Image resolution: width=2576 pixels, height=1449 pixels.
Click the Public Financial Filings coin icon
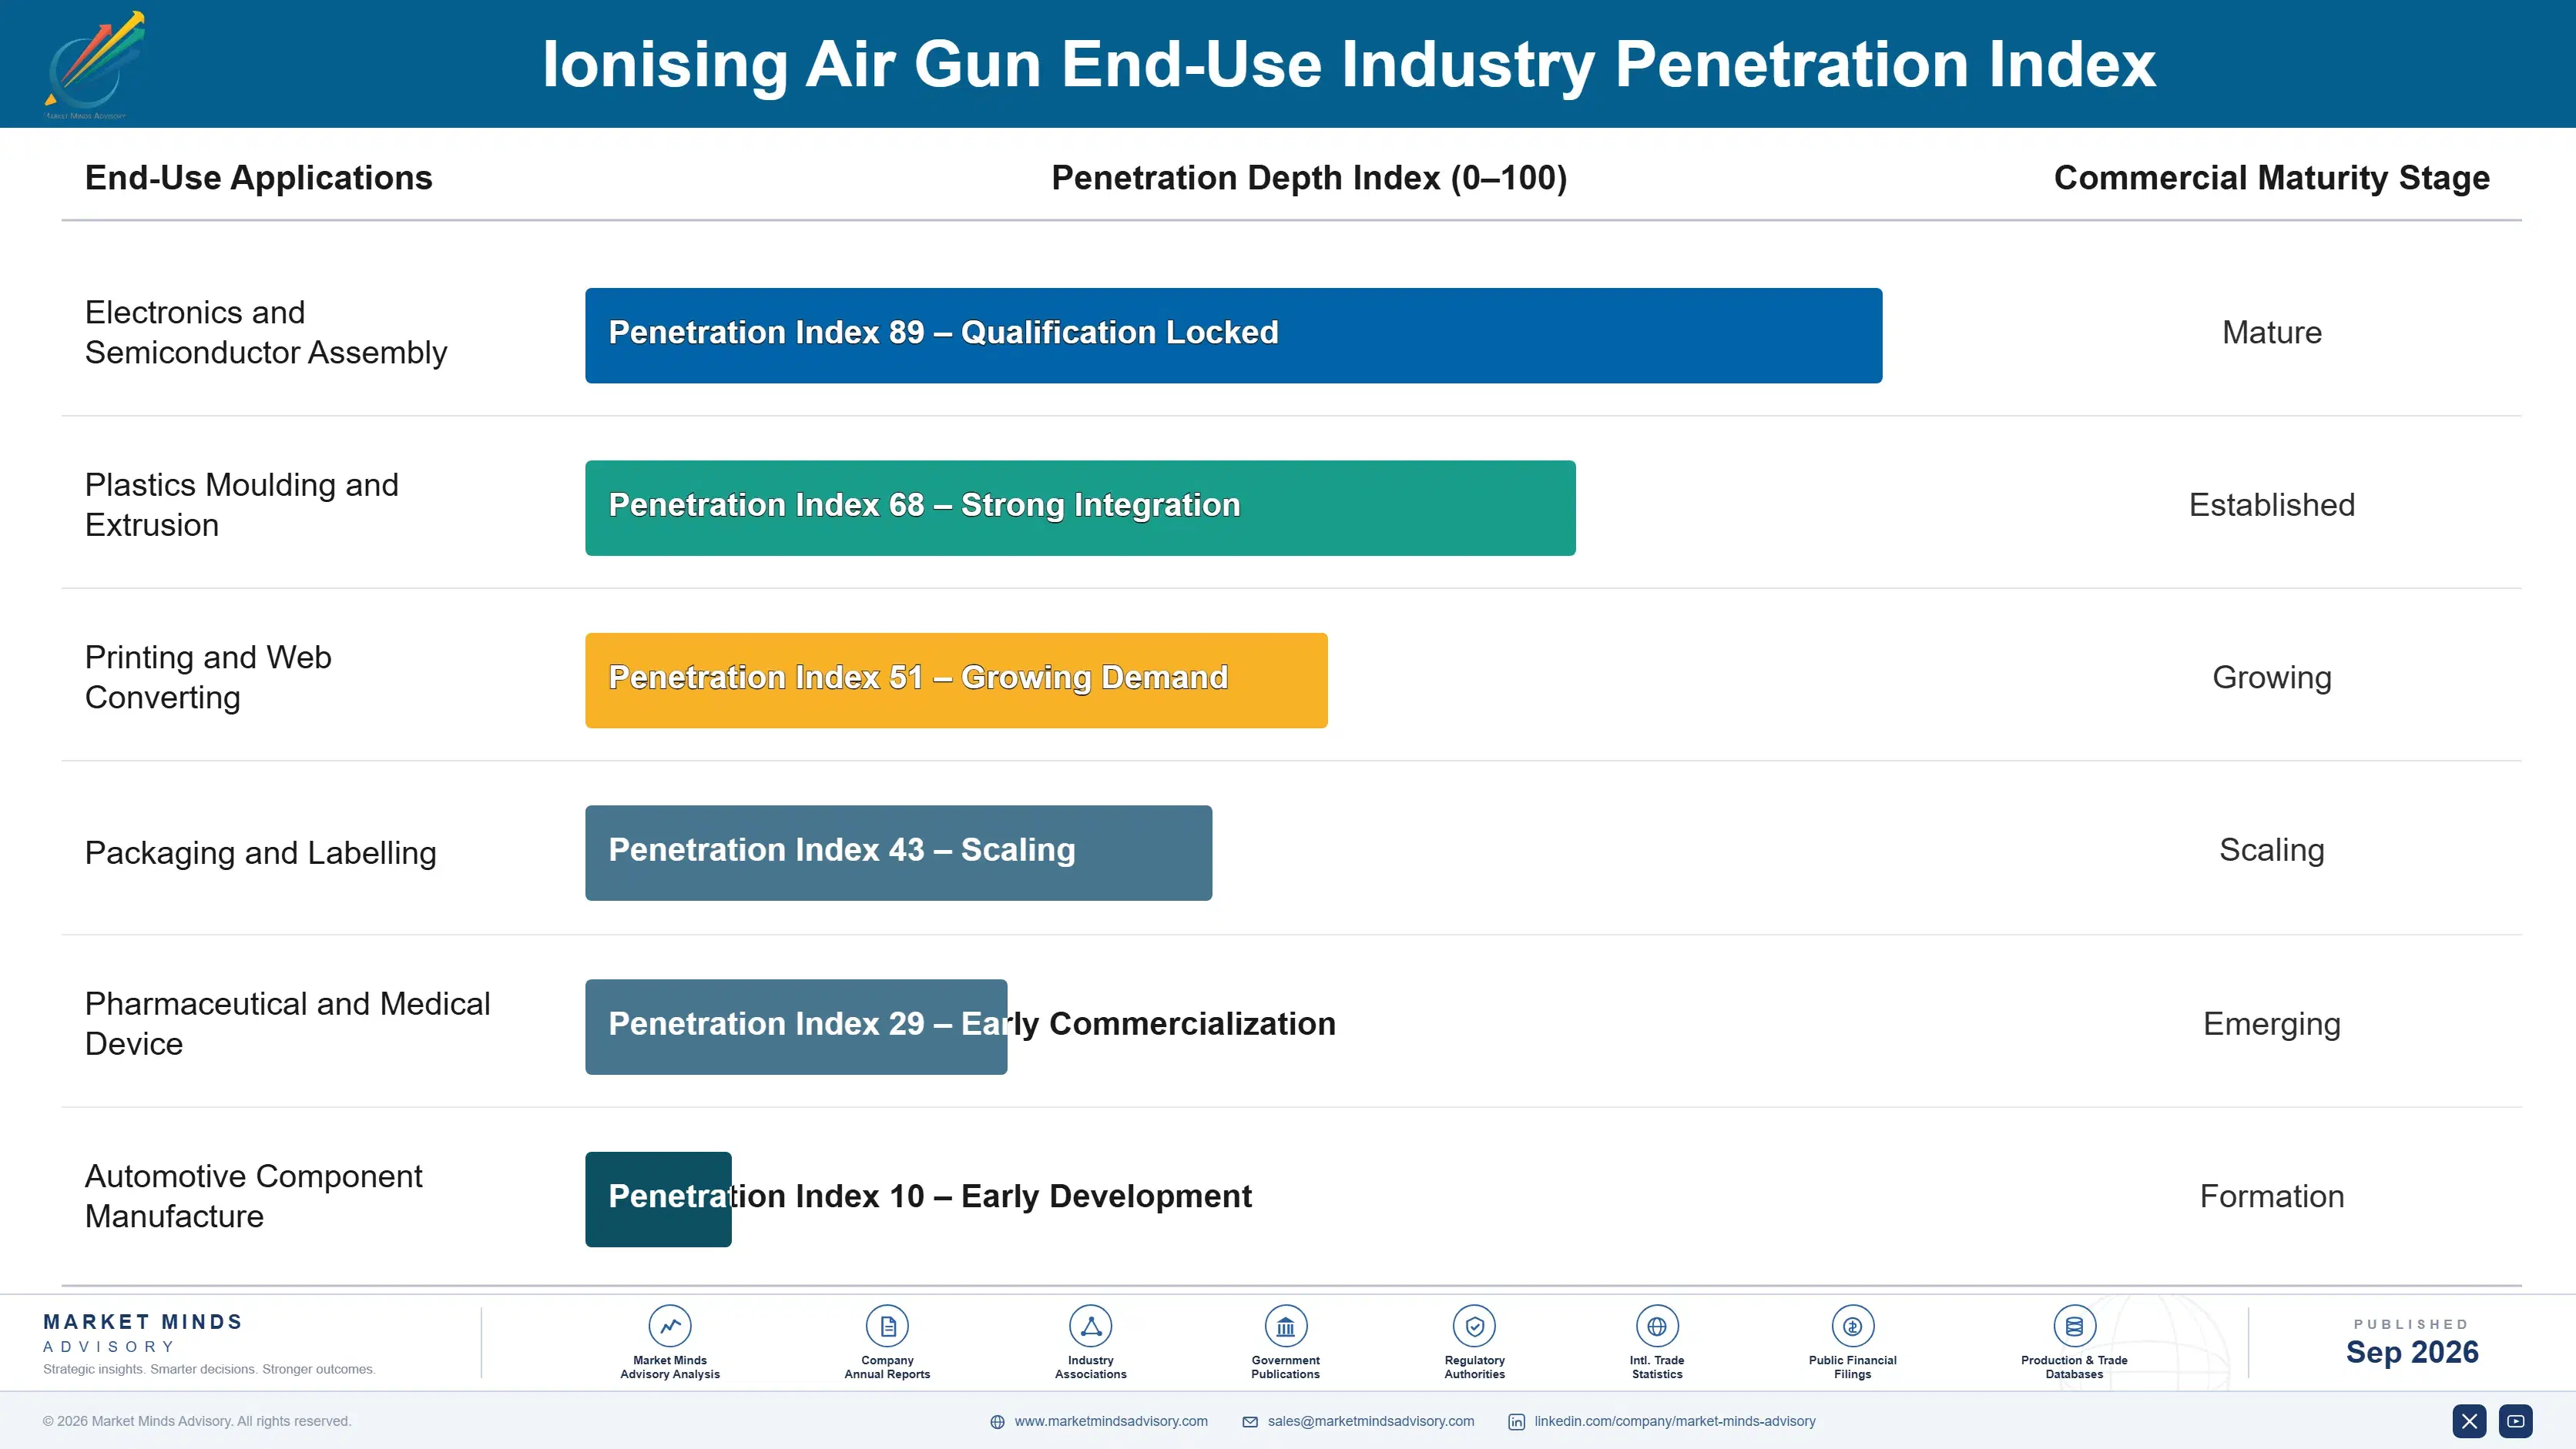click(1852, 1326)
